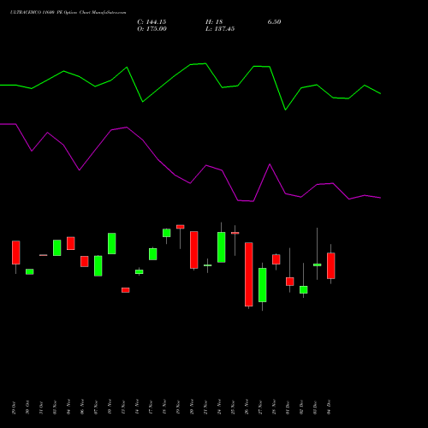Select the low value 'L: 137.45'
This screenshot has width=428, height=428.
tap(220, 29)
